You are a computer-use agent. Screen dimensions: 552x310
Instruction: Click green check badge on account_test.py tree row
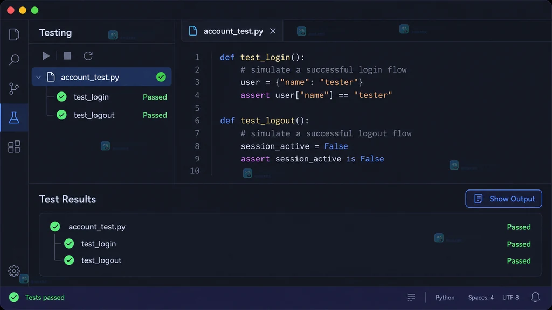(x=161, y=77)
